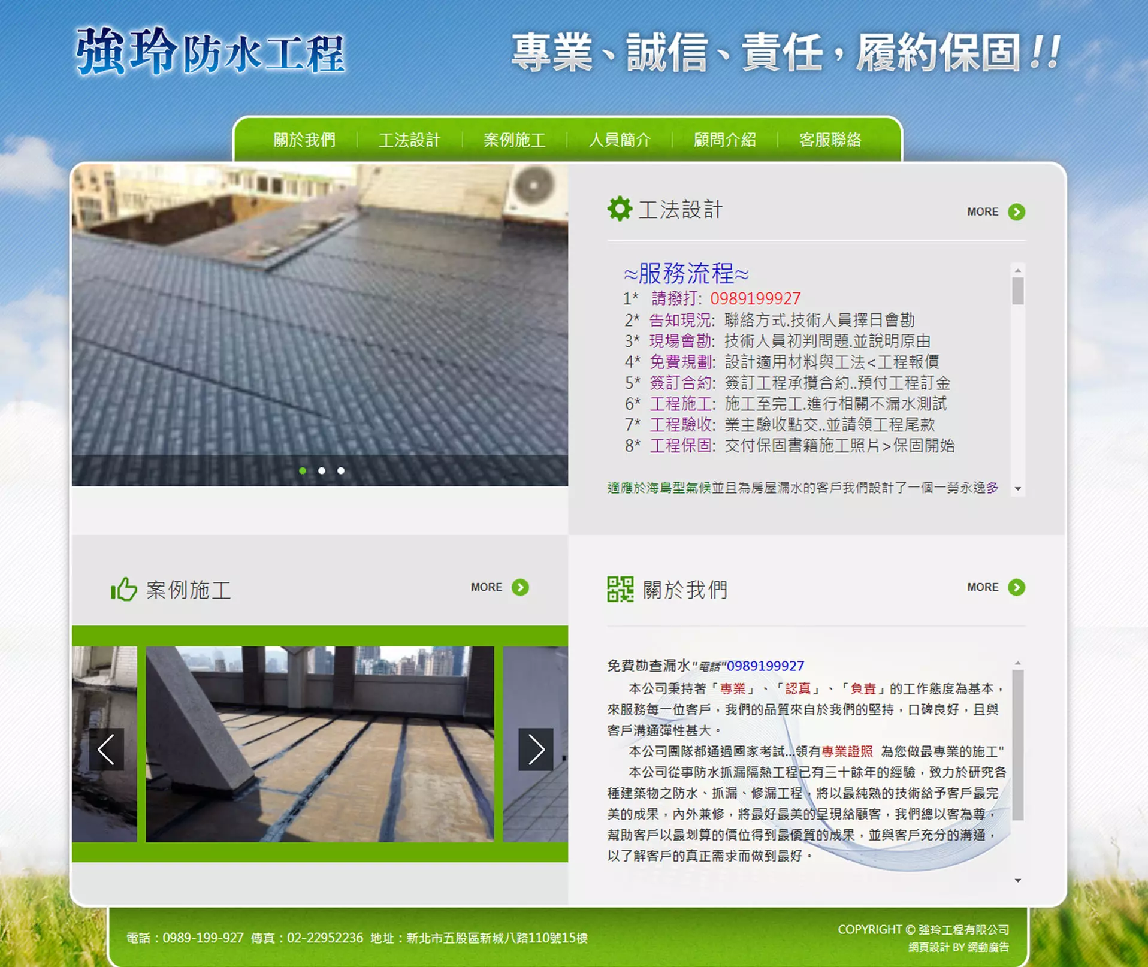Click the center rooftop photo in carousel
The height and width of the screenshot is (967, 1148).
[x=320, y=744]
